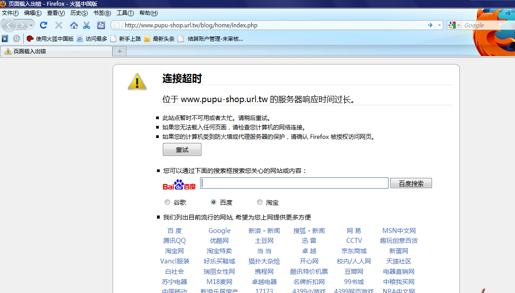Expand the address bar history dropdown
515x293 pixels.
pos(439,25)
